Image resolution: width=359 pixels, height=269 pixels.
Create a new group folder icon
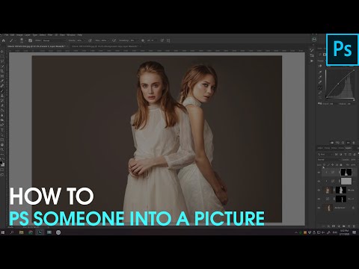pyautogui.click(x=344, y=226)
